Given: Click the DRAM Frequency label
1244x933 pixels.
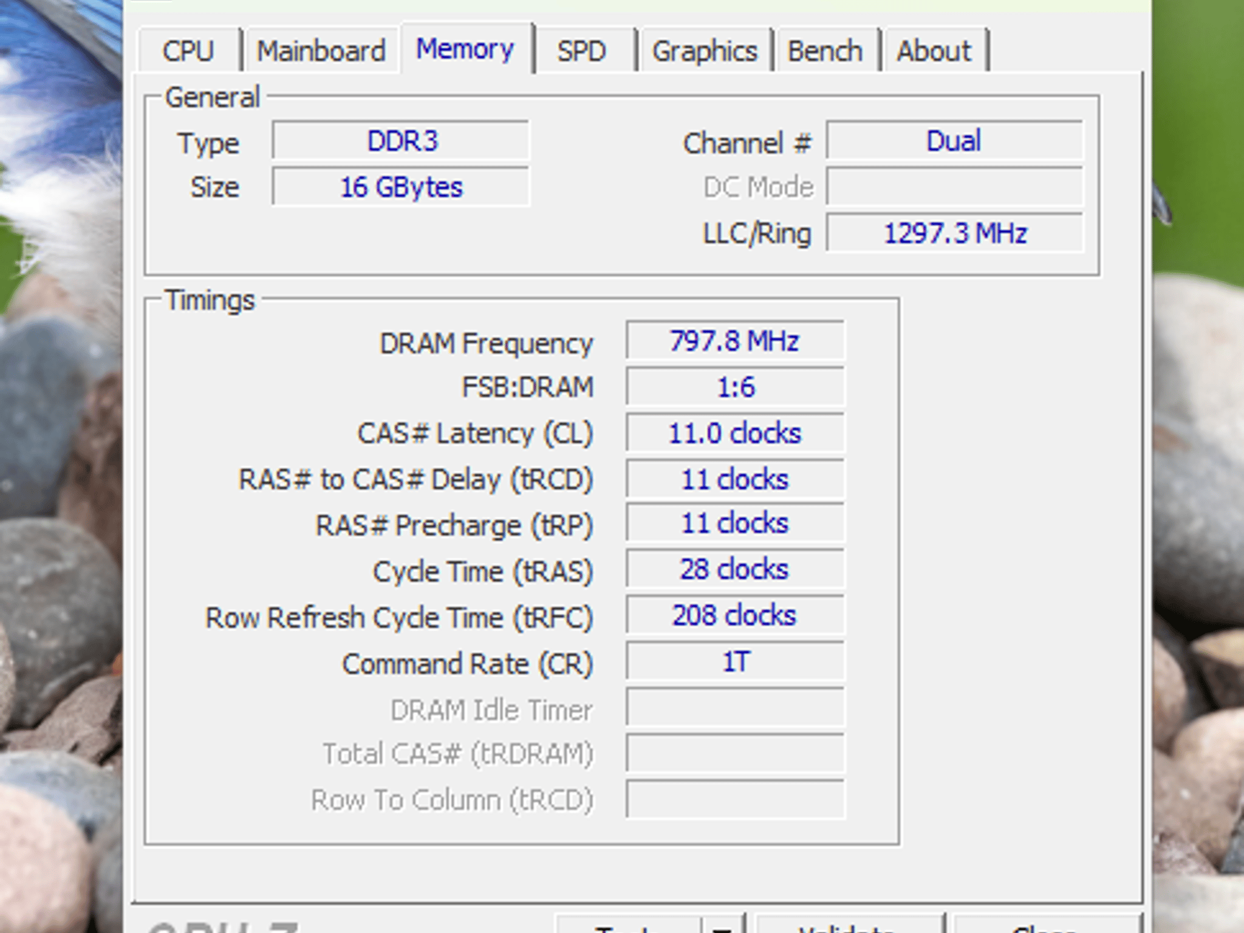Looking at the screenshot, I should click(x=486, y=344).
